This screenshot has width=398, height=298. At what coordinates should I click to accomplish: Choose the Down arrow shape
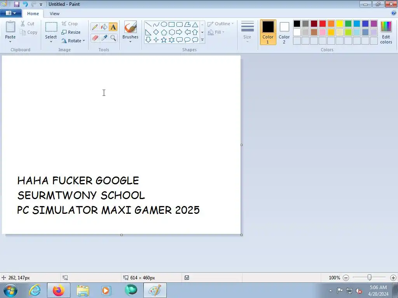point(148,40)
